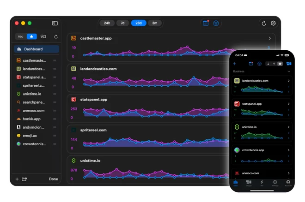Image resolution: width=305 pixels, height=202 pixels.
Task: Refresh the sidebar list with its reload icon
Action: pyautogui.click(x=56, y=36)
